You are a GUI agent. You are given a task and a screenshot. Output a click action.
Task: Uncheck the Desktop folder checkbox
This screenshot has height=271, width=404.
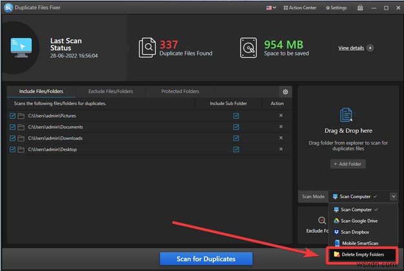click(12, 150)
